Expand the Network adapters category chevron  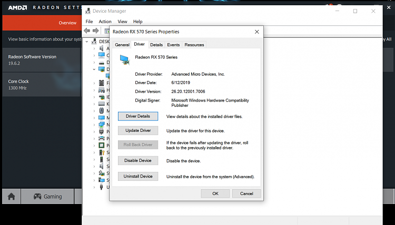click(x=94, y=125)
